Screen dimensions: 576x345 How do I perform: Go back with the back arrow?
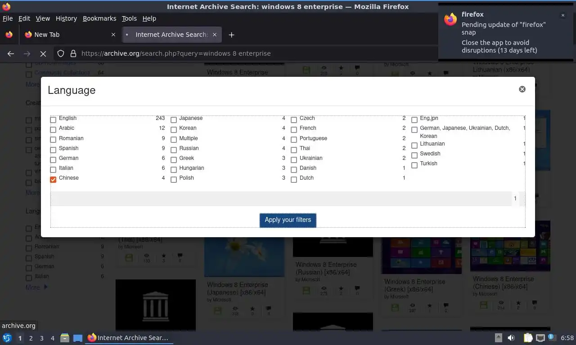click(11, 53)
